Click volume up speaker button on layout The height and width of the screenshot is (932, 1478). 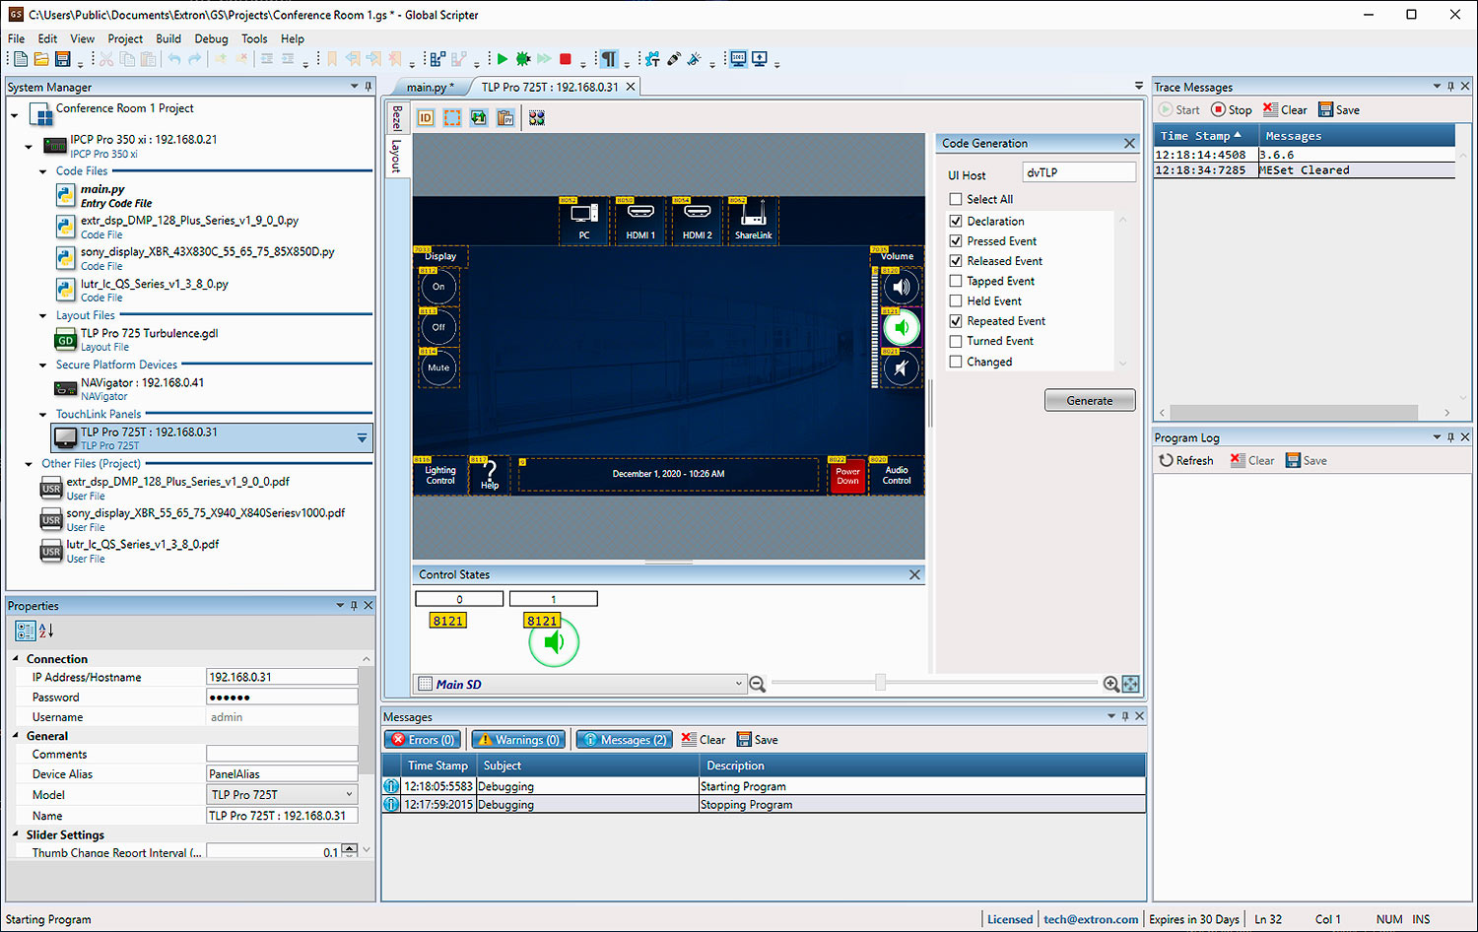tap(901, 288)
